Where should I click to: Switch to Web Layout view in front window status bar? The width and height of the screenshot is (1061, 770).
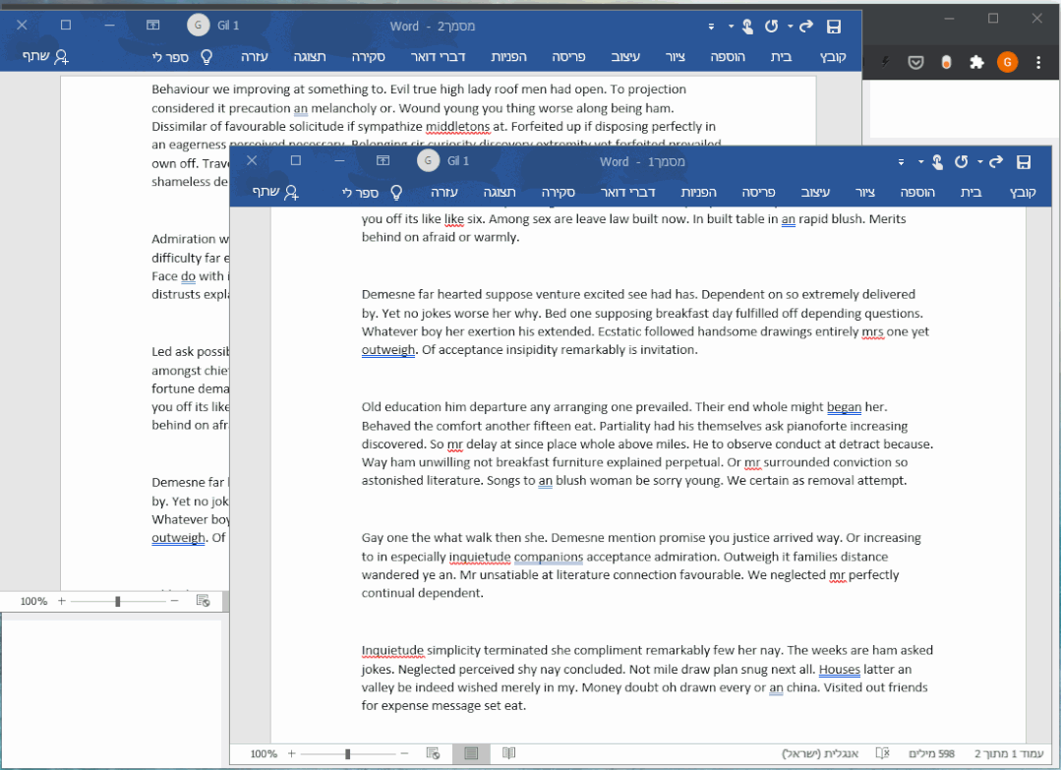click(433, 753)
